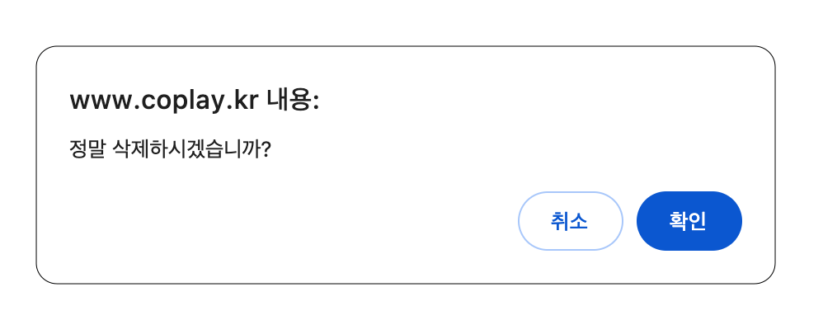This screenshot has width=823, height=320.
Task: Click the 확인 button to confirm deletion
Action: tap(689, 221)
